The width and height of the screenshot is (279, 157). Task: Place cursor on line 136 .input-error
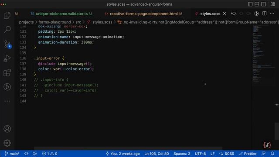click(x=49, y=58)
